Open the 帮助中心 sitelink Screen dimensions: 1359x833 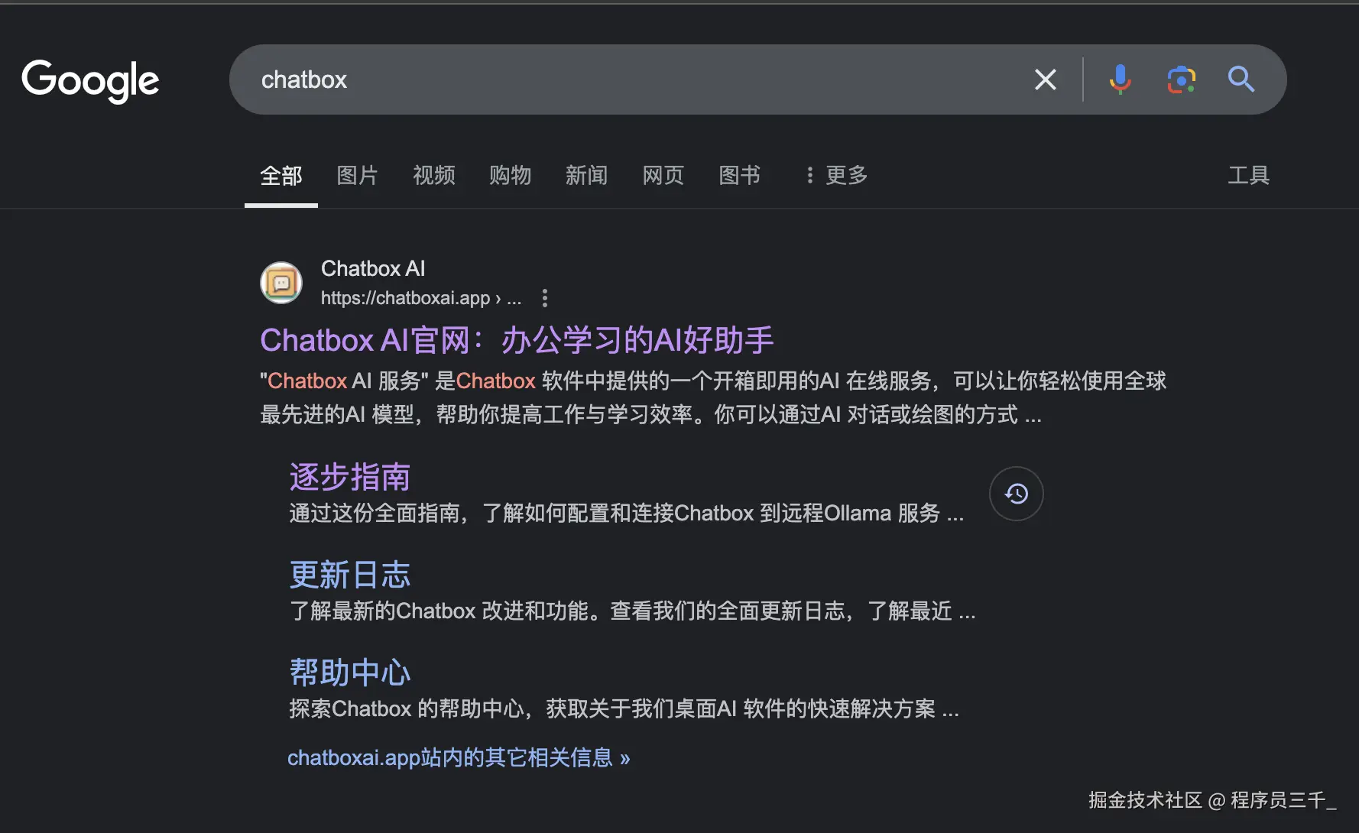(x=350, y=673)
